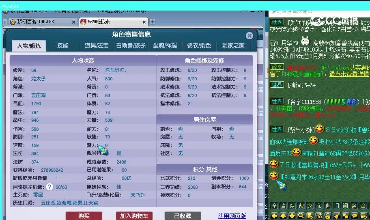Click the 购买 button

(x=84, y=216)
